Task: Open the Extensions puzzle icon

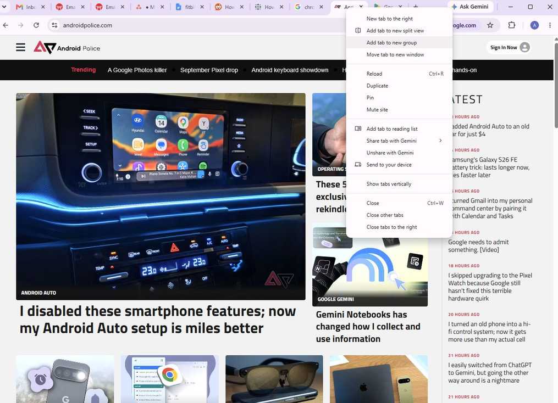Action: click(x=512, y=25)
